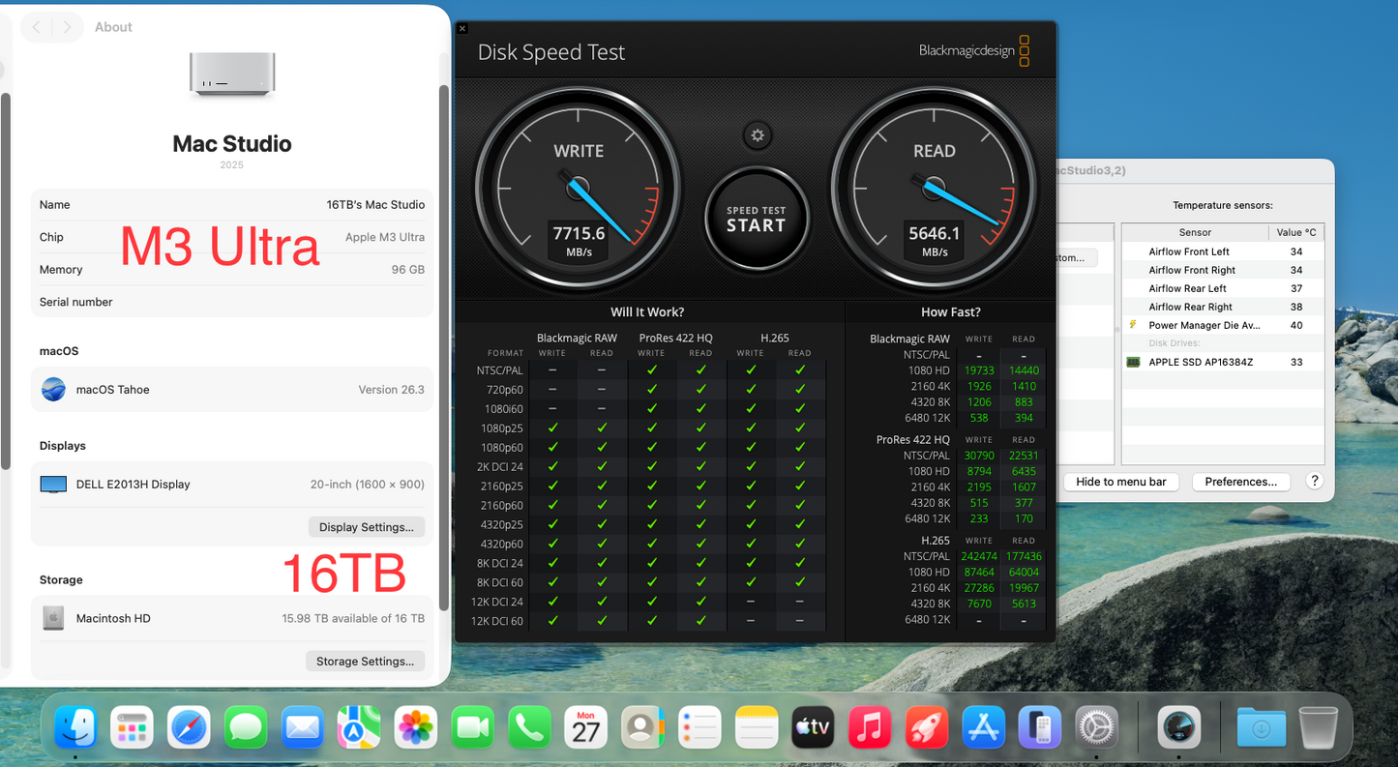Click the Blackmagicdesign logo

point(974,50)
